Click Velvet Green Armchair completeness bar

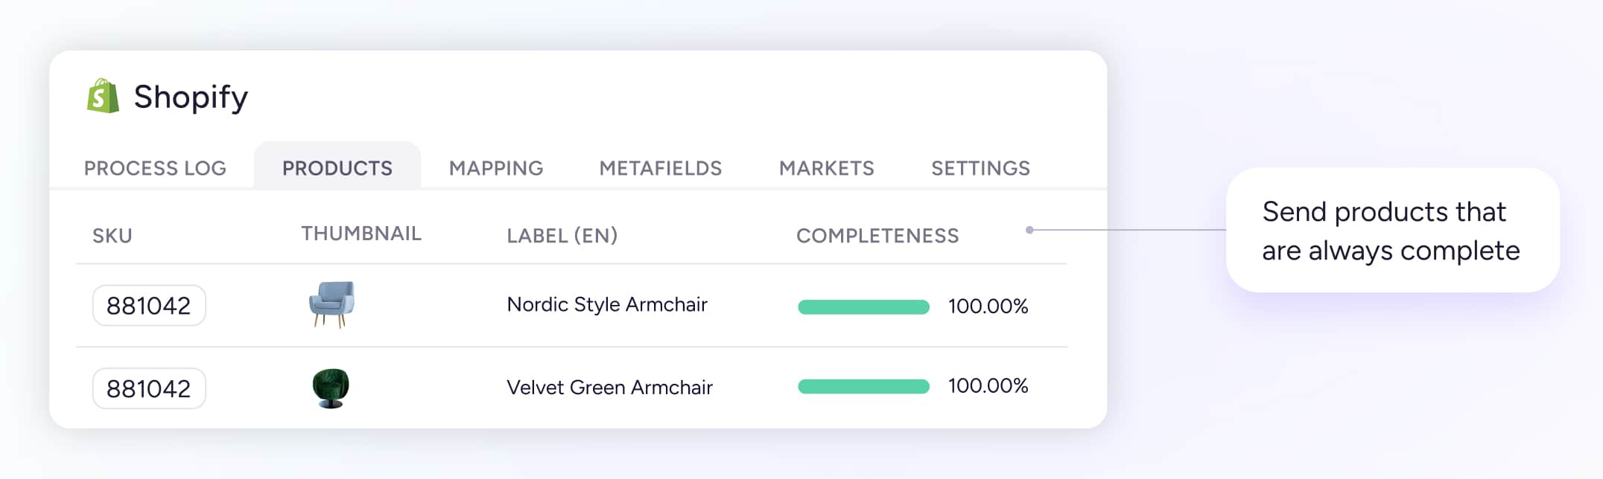pyautogui.click(x=863, y=387)
